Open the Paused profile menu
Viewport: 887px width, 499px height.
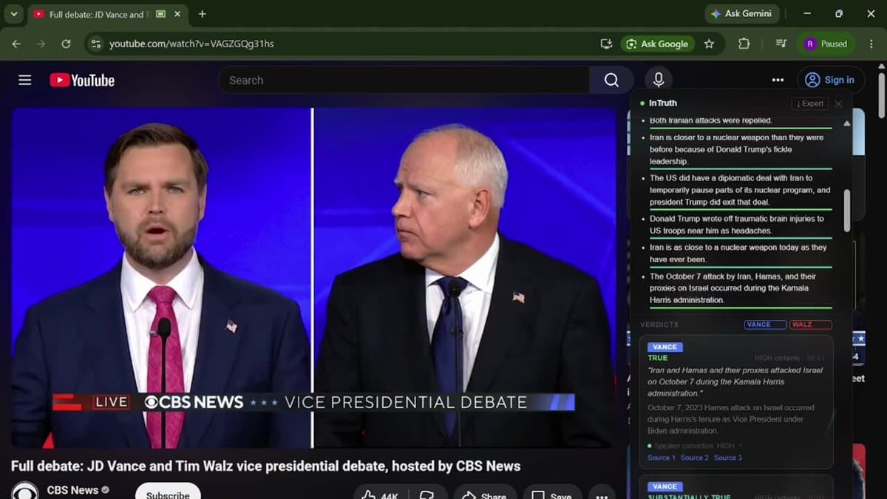(x=826, y=44)
